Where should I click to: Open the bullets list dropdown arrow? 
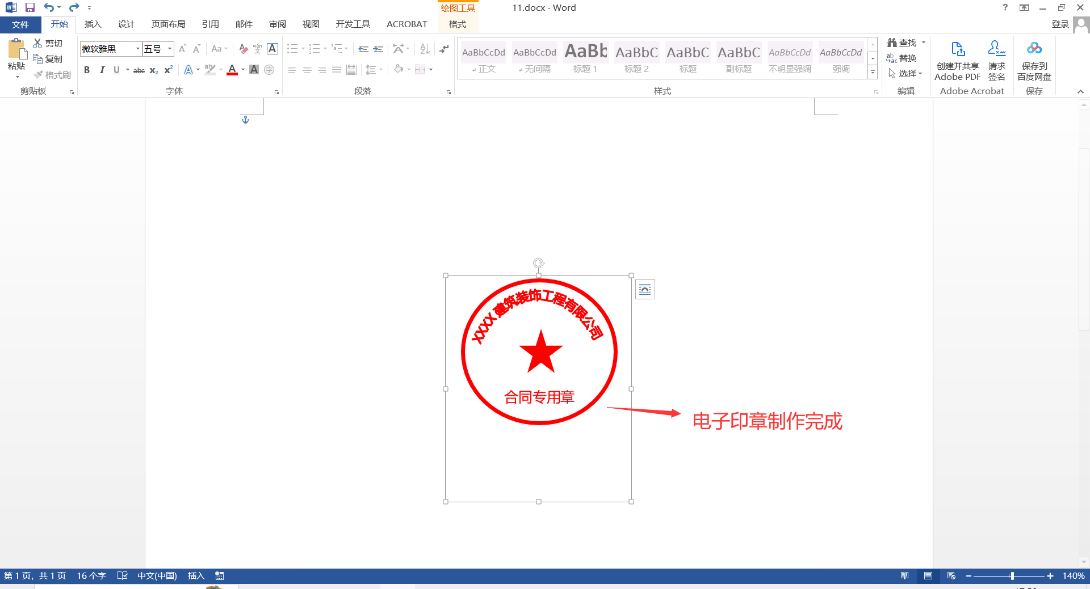pyautogui.click(x=303, y=49)
